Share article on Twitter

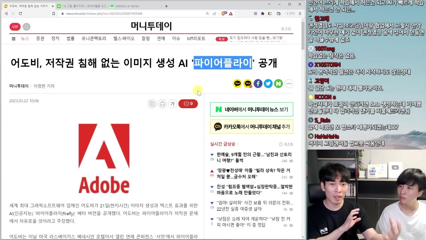click(268, 83)
